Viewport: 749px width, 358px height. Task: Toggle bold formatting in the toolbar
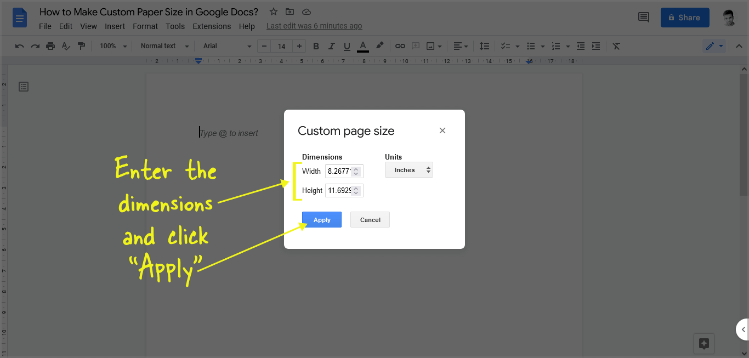316,46
